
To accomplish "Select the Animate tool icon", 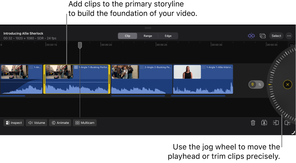I will click(x=54, y=123).
